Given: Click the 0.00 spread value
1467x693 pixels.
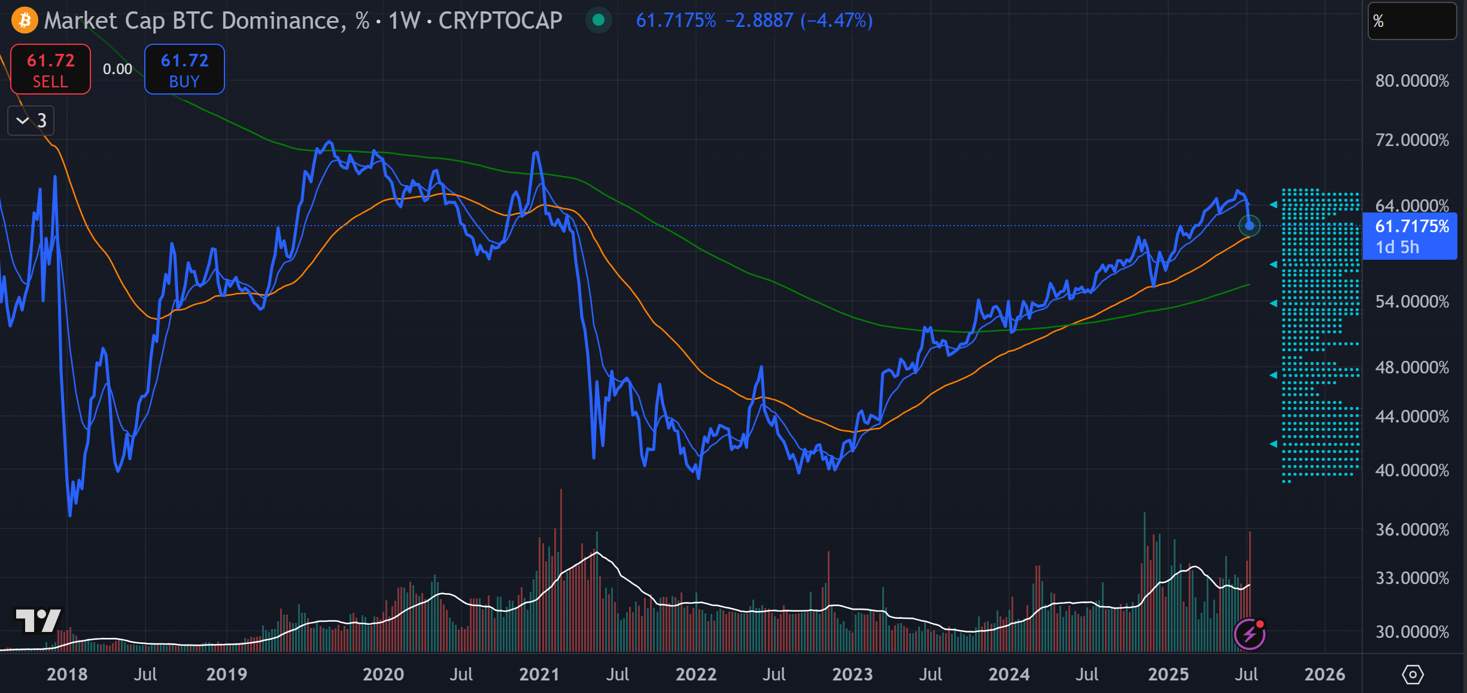Looking at the screenshot, I should click(x=117, y=69).
